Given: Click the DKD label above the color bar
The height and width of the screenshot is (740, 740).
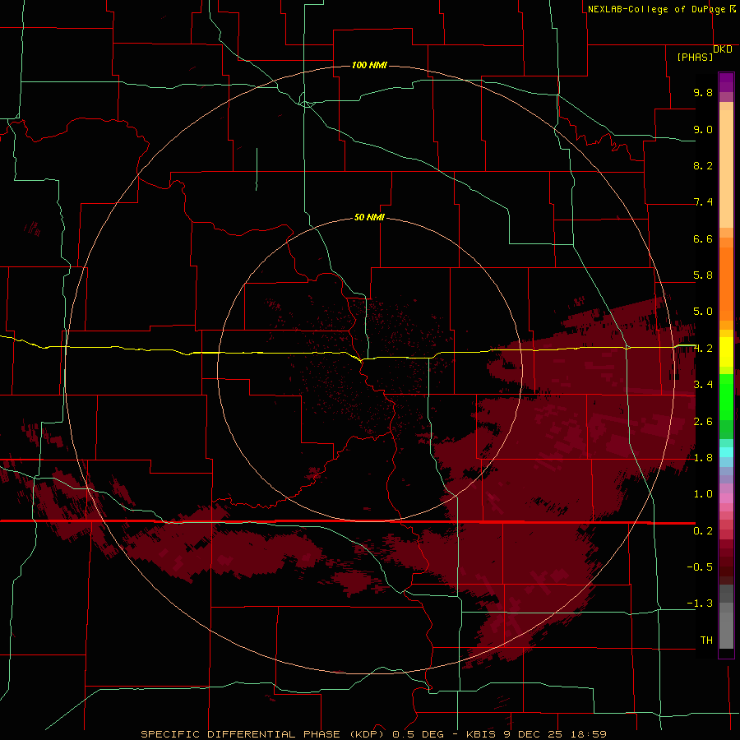Looking at the screenshot, I should coord(723,49).
